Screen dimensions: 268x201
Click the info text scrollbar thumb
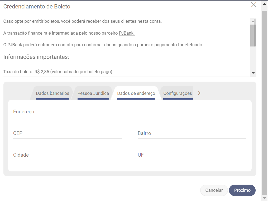coord(253,35)
